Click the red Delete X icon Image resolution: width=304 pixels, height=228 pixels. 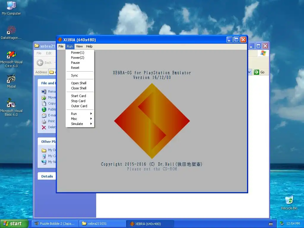pos(44,127)
